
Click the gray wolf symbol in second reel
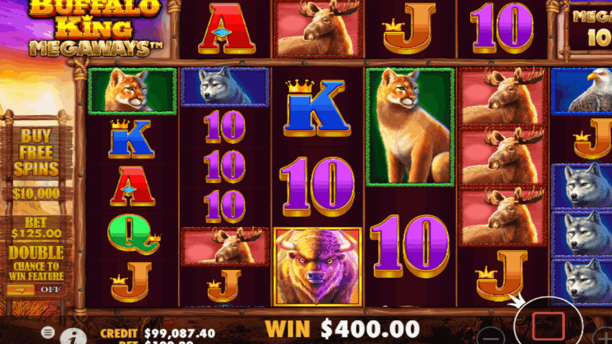(x=225, y=87)
